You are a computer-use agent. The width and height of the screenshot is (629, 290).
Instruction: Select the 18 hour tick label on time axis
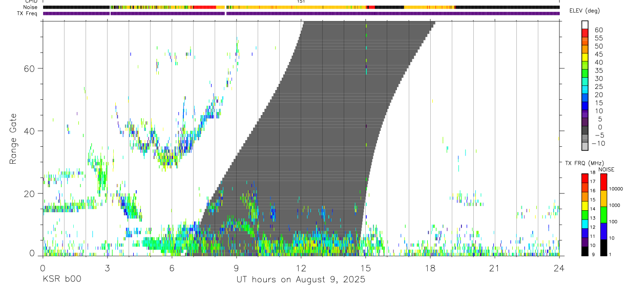tap(430, 269)
